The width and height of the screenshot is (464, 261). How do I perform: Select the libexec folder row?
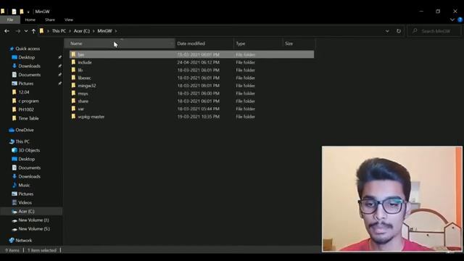coord(191,78)
